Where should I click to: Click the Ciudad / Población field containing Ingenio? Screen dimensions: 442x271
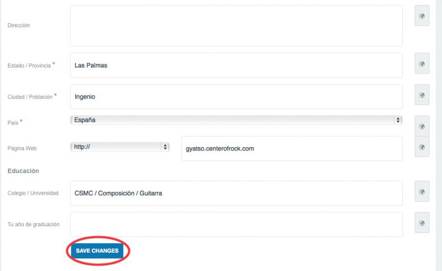pos(236,97)
